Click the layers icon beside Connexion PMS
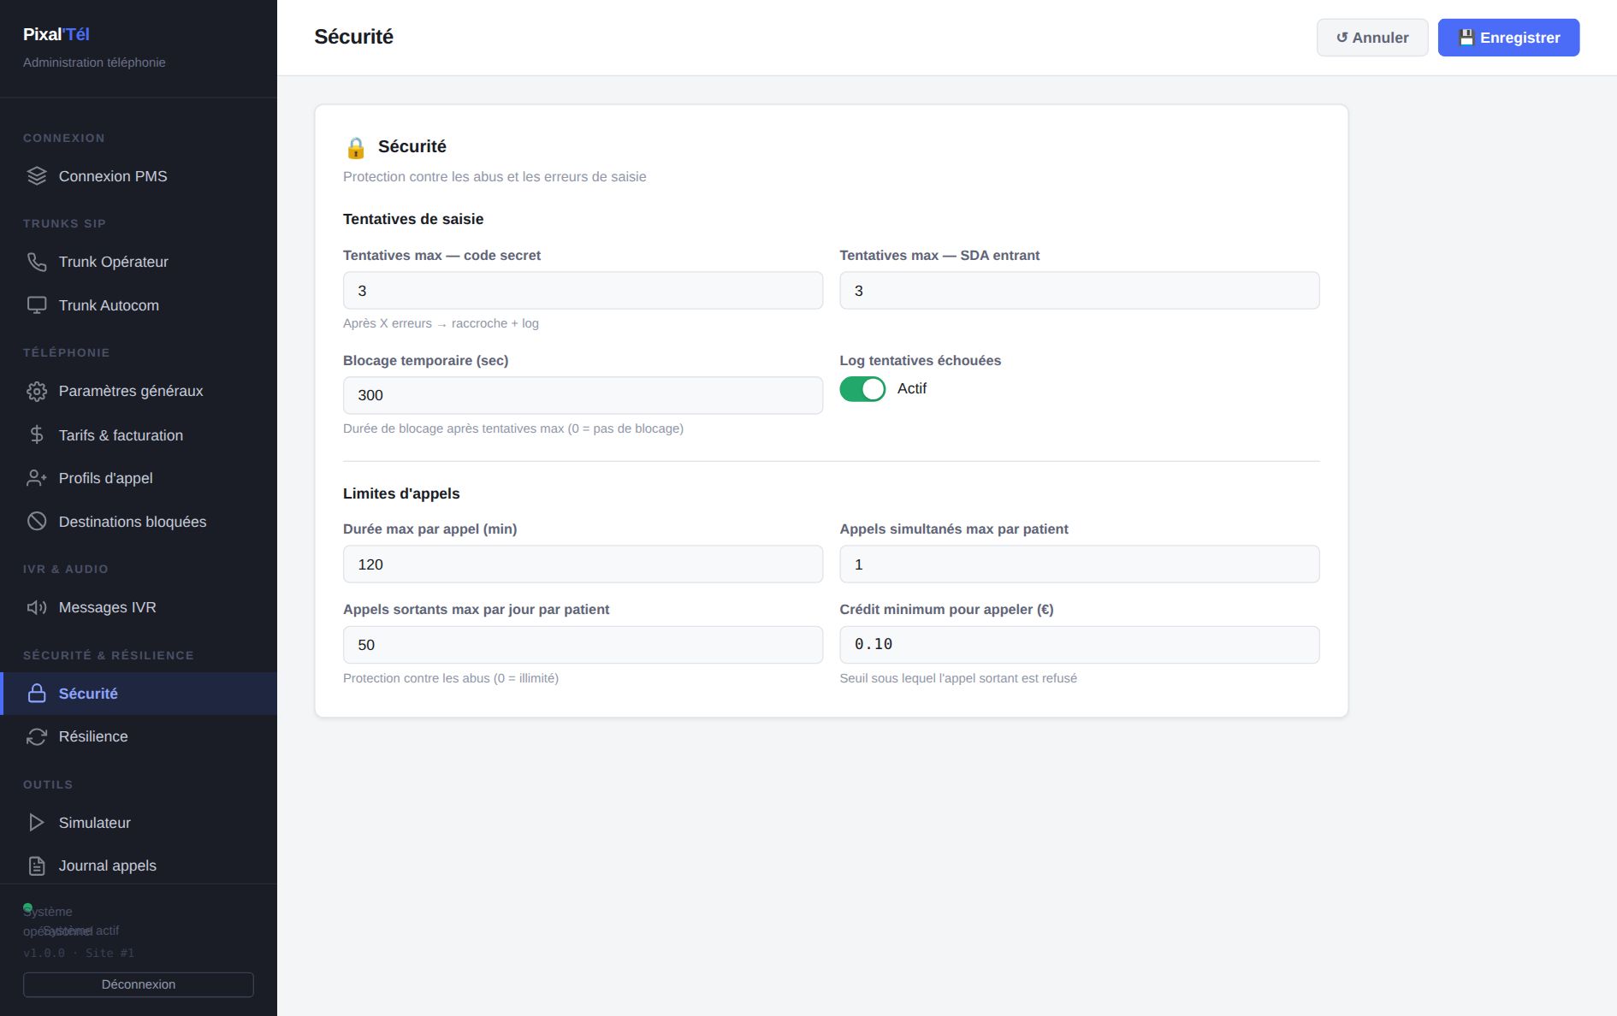 (37, 176)
